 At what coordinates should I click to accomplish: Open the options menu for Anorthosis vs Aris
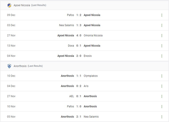pyautogui.click(x=162, y=86)
